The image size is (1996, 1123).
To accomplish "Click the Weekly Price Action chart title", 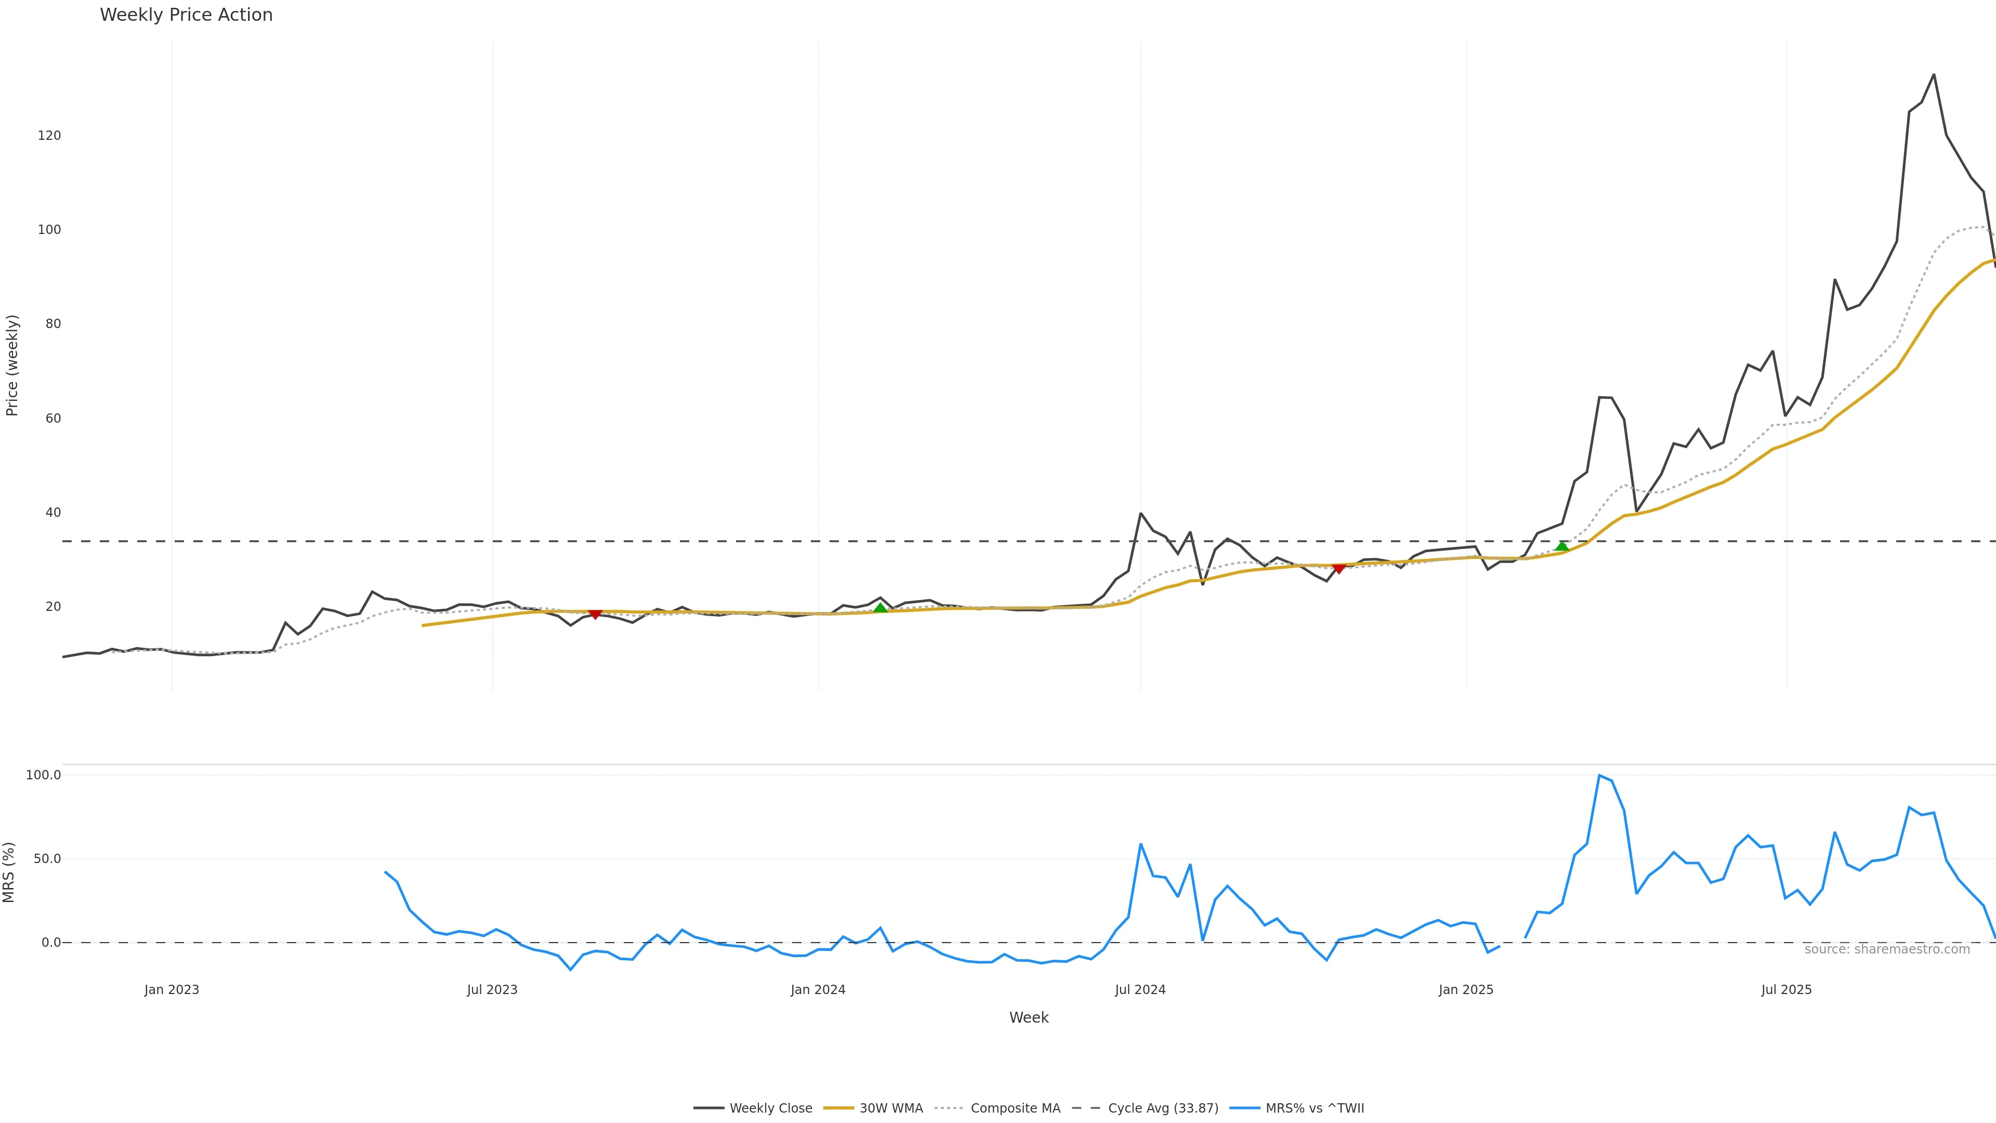I will [x=186, y=15].
